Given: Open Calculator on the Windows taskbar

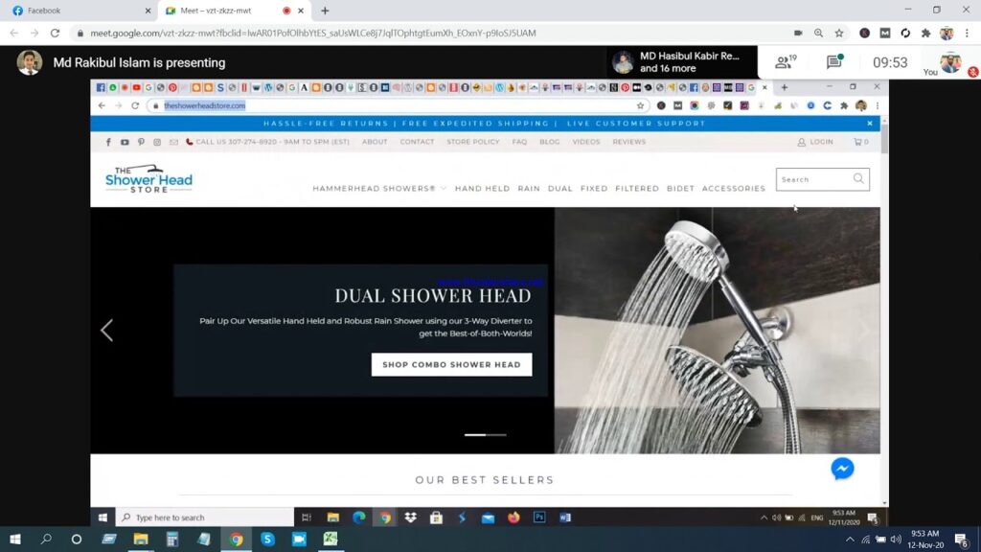Looking at the screenshot, I should [172, 539].
